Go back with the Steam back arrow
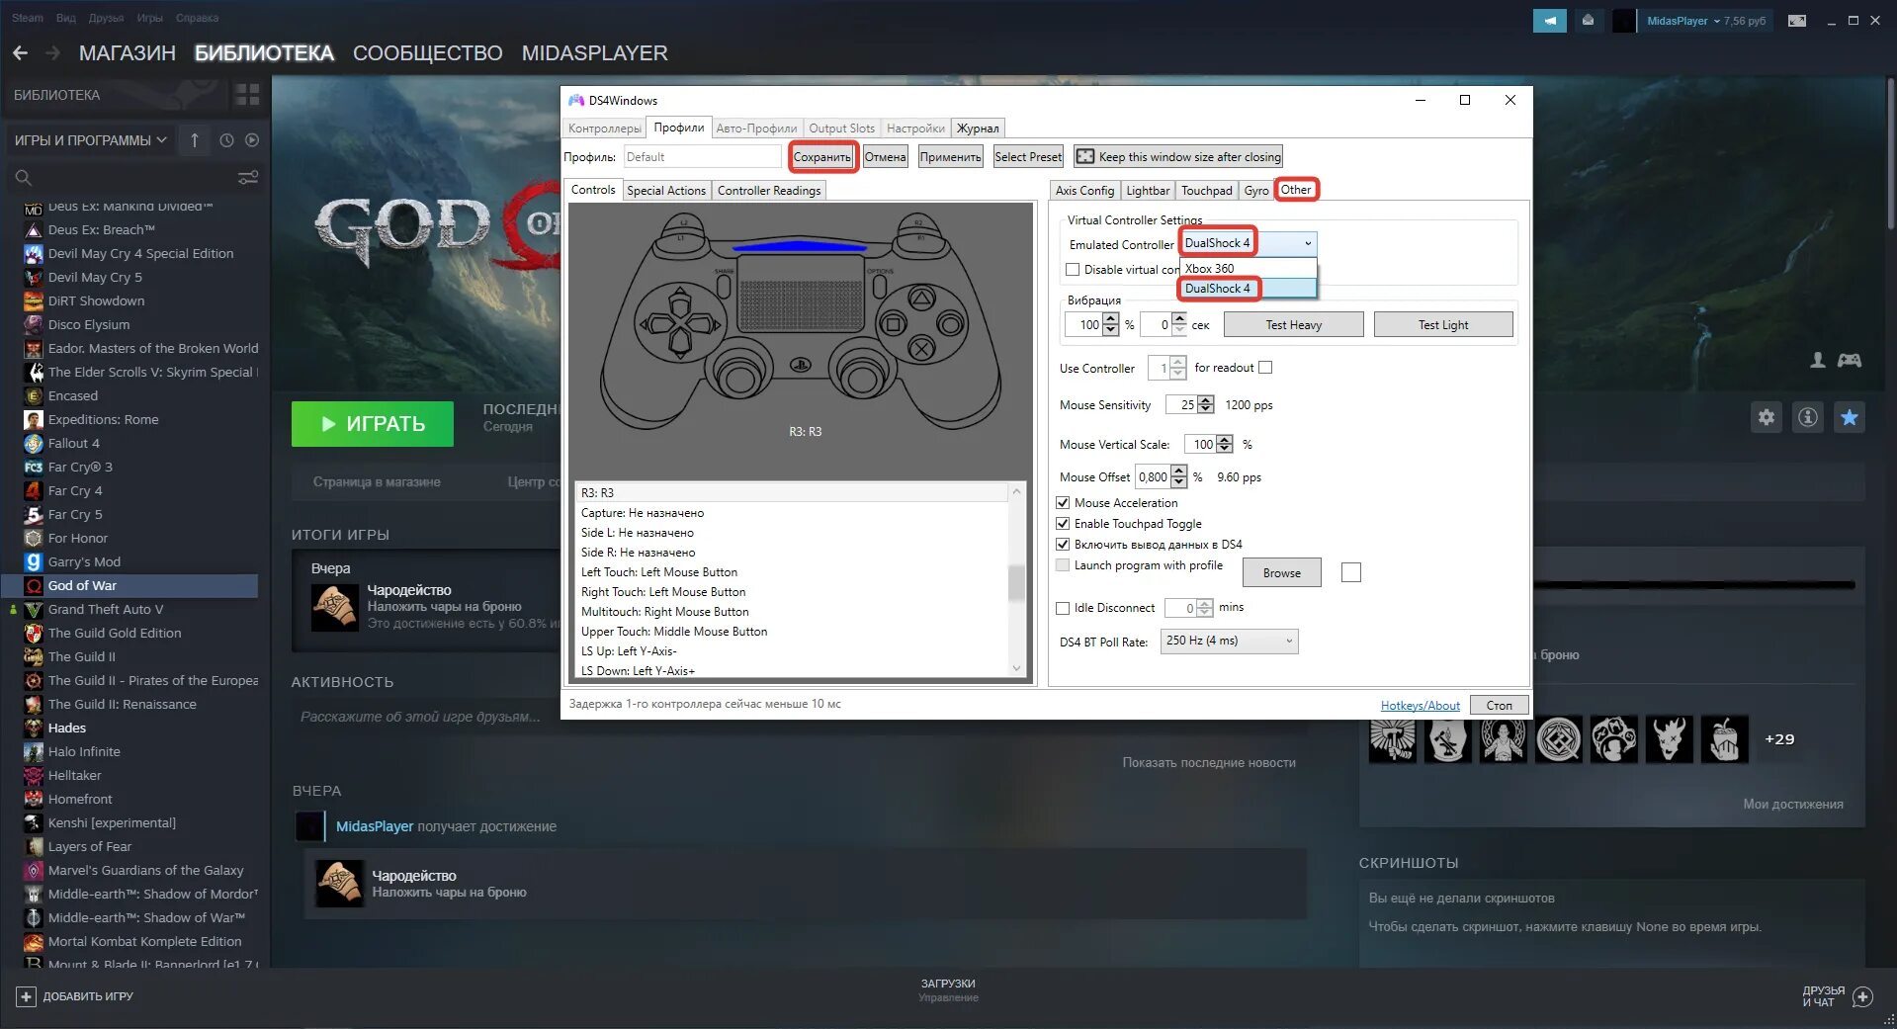The height and width of the screenshot is (1029, 1897). pyautogui.click(x=21, y=53)
